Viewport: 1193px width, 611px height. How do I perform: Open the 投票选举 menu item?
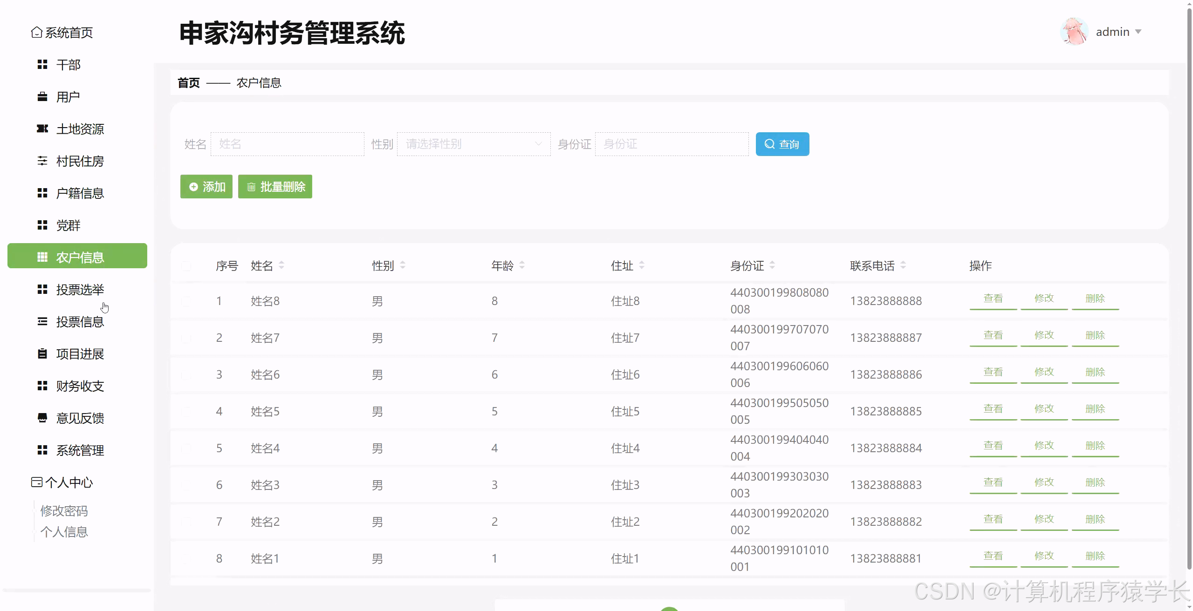point(80,290)
